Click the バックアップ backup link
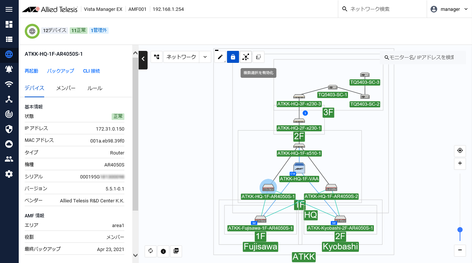Screen dimensions: 472x263 coord(61,71)
